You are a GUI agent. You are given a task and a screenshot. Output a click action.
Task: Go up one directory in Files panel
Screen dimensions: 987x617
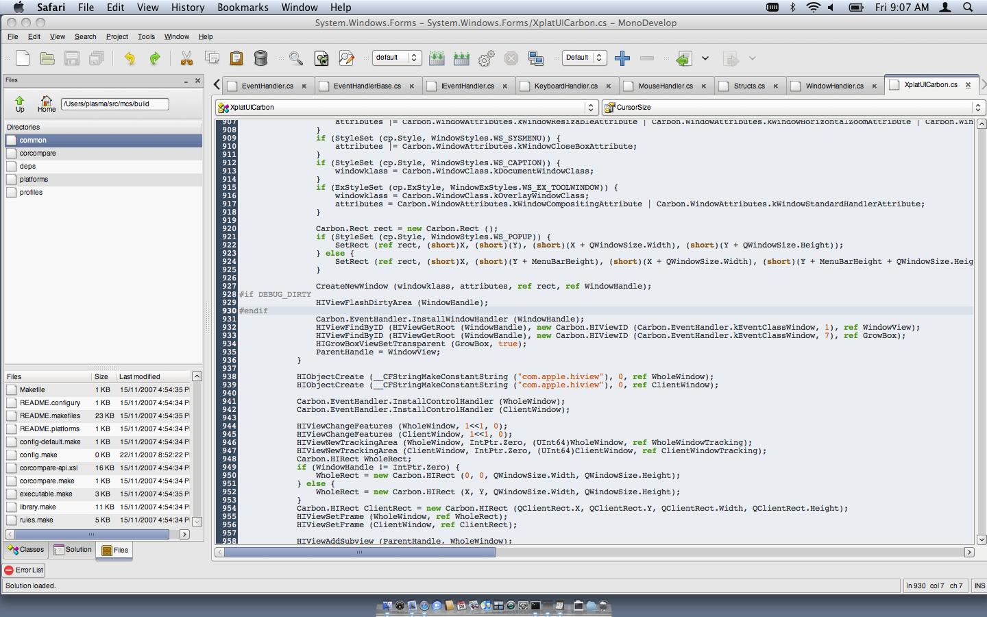tap(20, 104)
